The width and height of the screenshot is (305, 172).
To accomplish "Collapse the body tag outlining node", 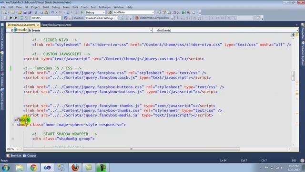I will [x=13, y=125].
